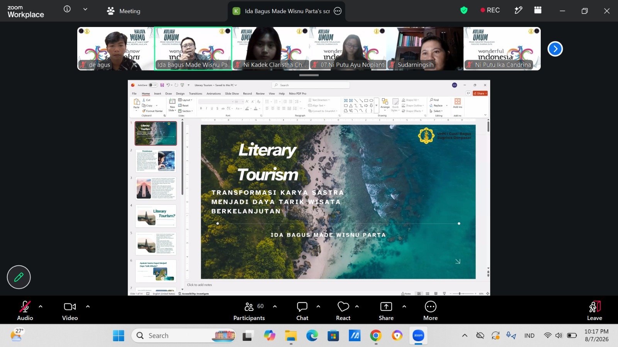Click the REC recording indicator

coord(490,10)
